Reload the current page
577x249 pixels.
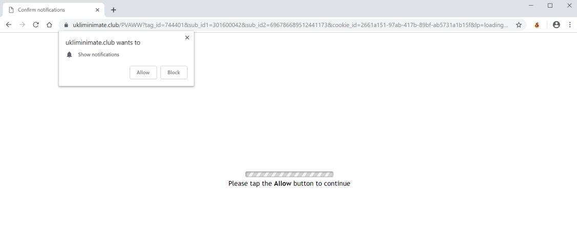tap(36, 25)
